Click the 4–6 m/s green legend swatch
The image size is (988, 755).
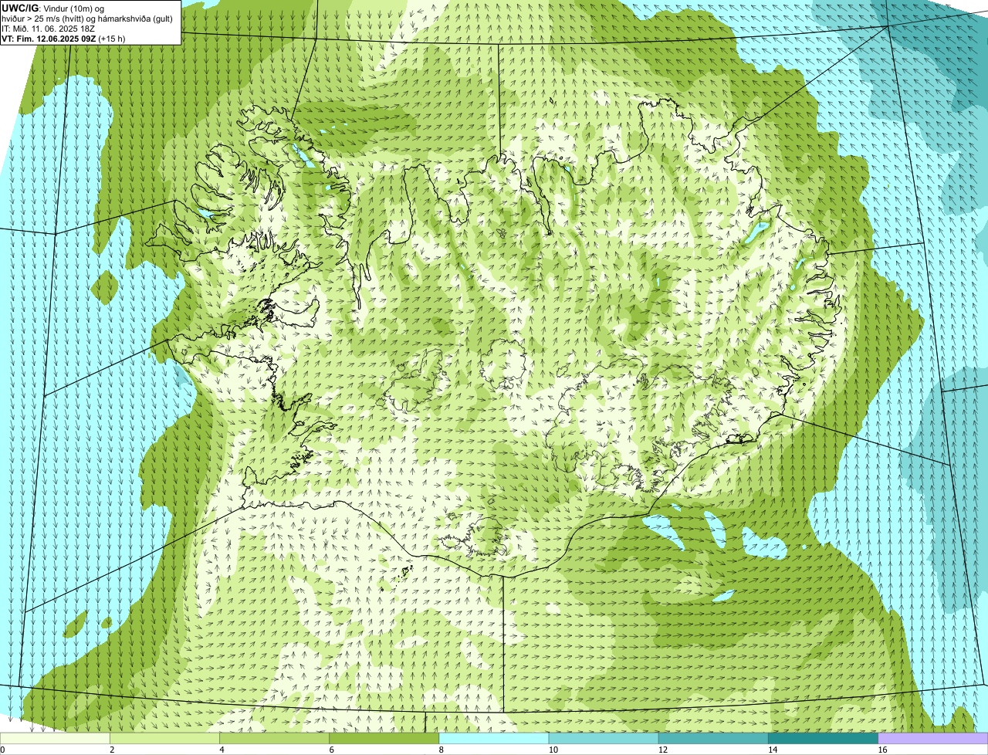[x=274, y=738]
